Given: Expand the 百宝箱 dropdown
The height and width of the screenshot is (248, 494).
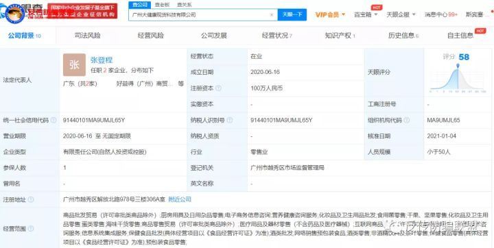Looking at the screenshot, I should 366,14.
